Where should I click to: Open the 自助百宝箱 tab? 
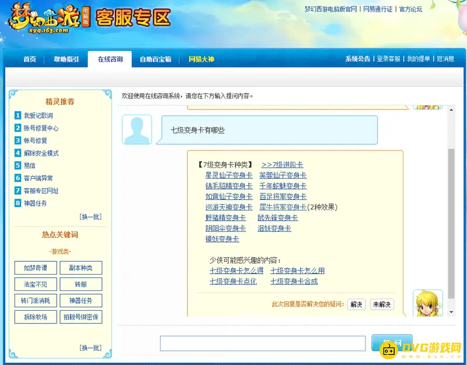pyautogui.click(x=155, y=59)
